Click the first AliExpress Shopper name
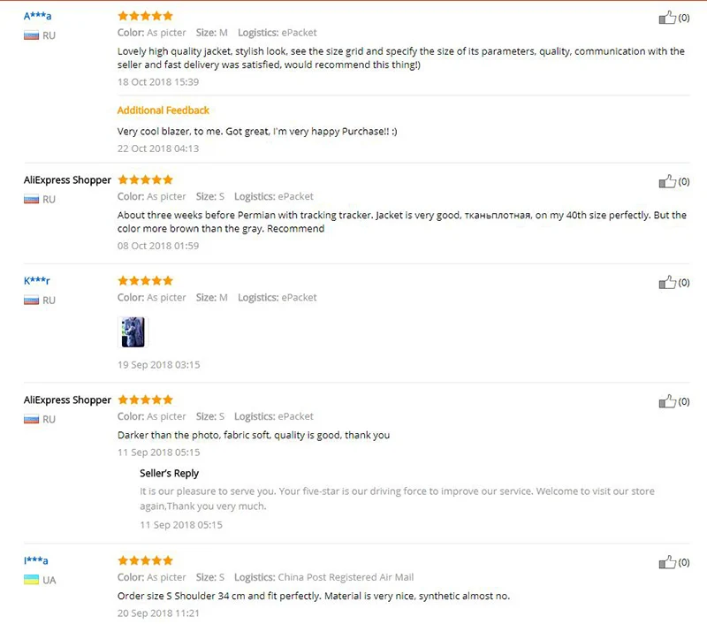Viewport: 707px width, 624px height. coord(67,180)
